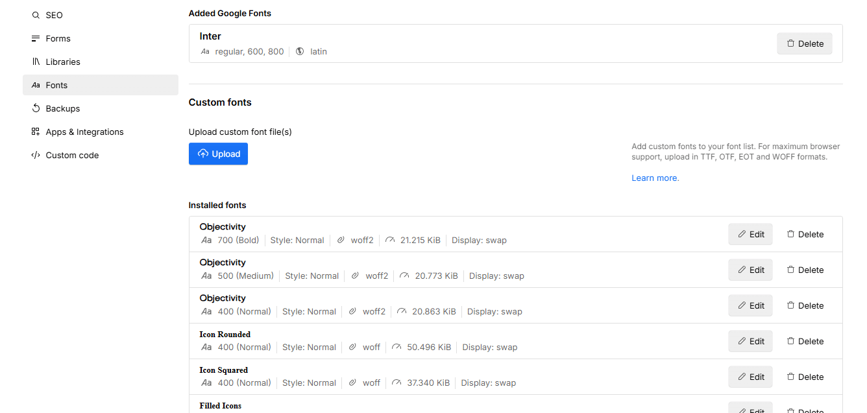Open the Custom code section

click(x=101, y=155)
